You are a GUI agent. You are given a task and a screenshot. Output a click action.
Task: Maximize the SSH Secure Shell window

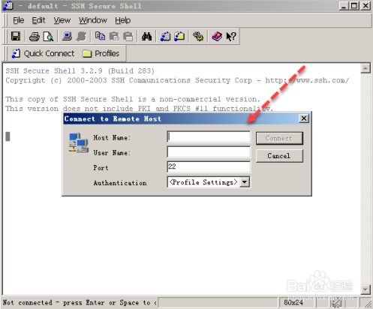tap(354, 5)
